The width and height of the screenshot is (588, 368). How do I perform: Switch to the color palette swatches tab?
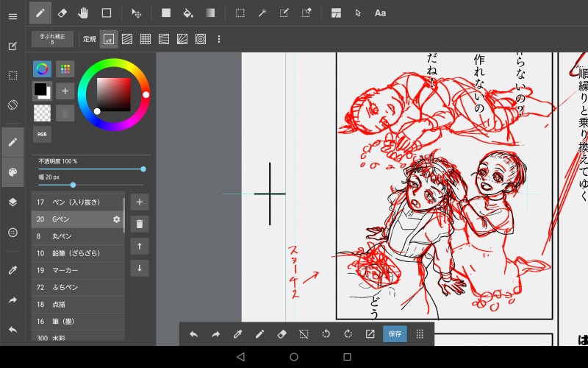(65, 68)
